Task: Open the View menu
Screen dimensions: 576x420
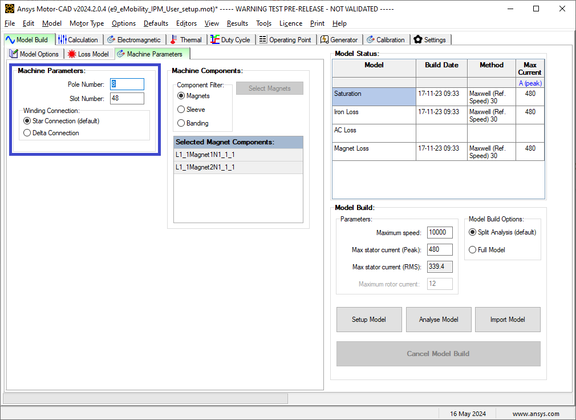Action: (212, 23)
